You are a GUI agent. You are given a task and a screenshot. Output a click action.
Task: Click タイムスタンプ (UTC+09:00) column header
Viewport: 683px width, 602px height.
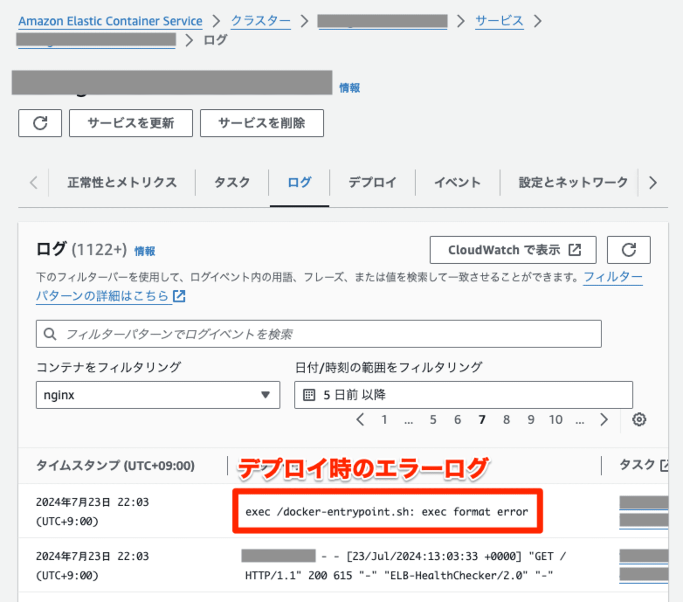click(x=115, y=465)
